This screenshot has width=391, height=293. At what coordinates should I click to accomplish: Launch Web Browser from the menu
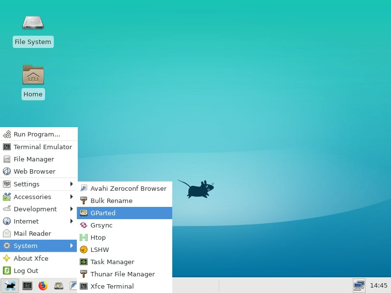[x=39, y=171]
